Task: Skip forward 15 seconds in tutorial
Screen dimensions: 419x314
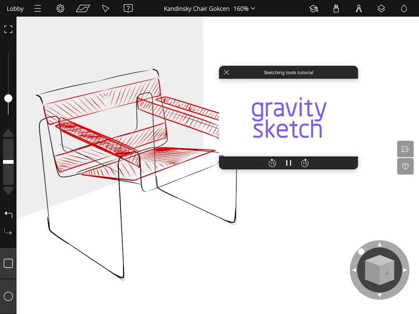Action: pyautogui.click(x=304, y=163)
